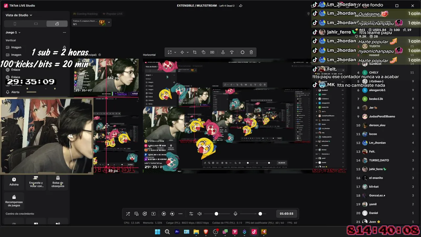
Task: Open the magic wand effects tool
Action: click(128, 214)
